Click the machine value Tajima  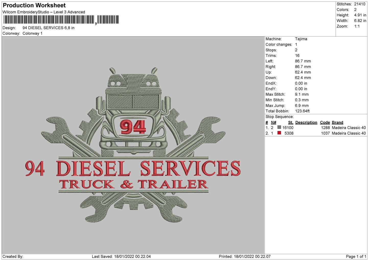tap(301, 39)
